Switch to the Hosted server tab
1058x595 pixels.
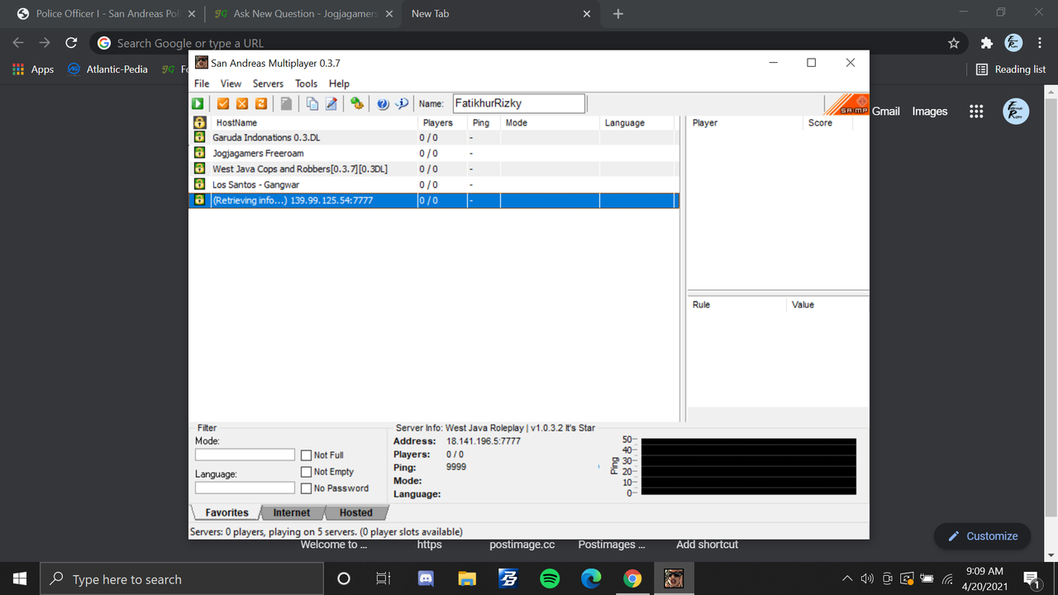(356, 513)
